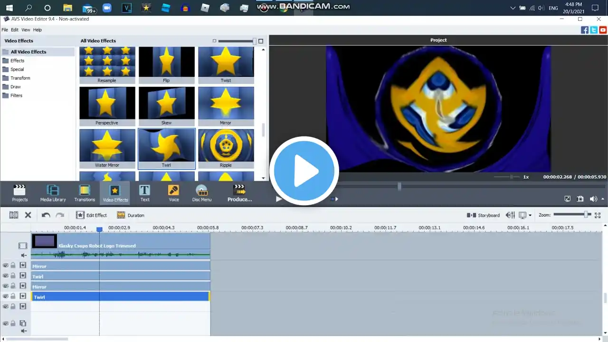Toggle visibility of first Mirror effect track
Image resolution: width=608 pixels, height=342 pixels.
5,266
